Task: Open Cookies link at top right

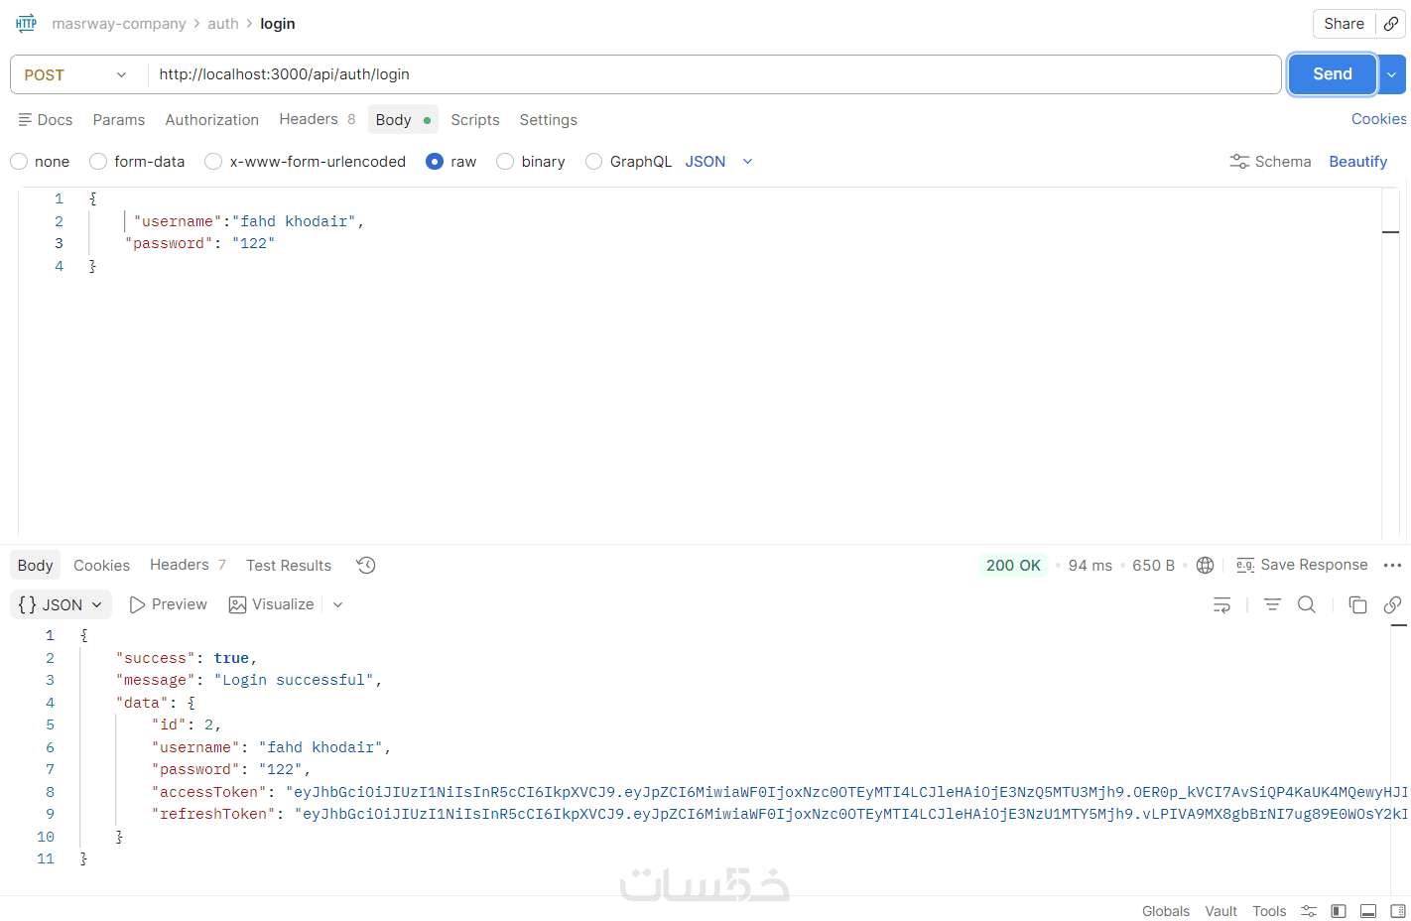Action: (x=1379, y=119)
